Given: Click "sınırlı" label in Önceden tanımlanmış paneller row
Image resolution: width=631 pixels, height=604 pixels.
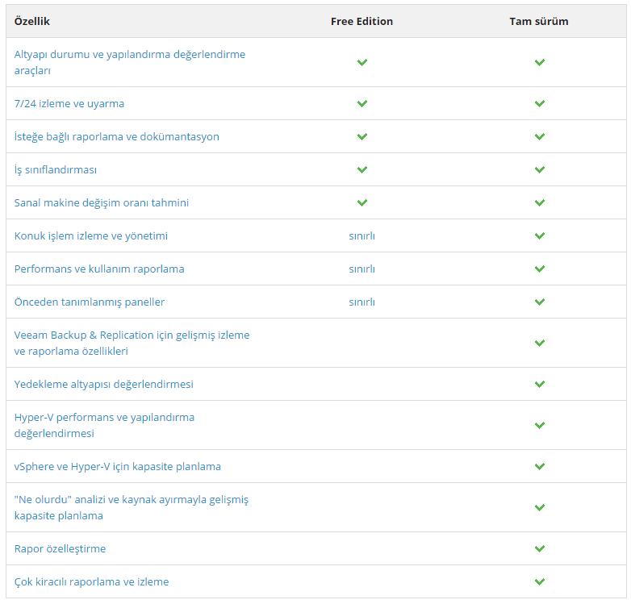Looking at the screenshot, I should pos(361,302).
